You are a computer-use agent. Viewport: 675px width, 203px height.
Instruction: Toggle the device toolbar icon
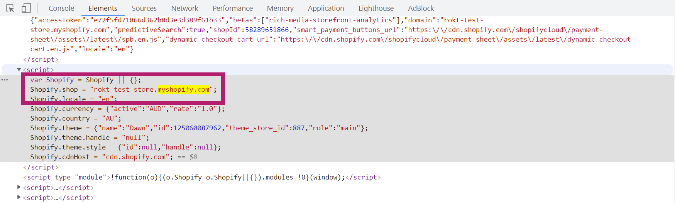click(x=26, y=8)
